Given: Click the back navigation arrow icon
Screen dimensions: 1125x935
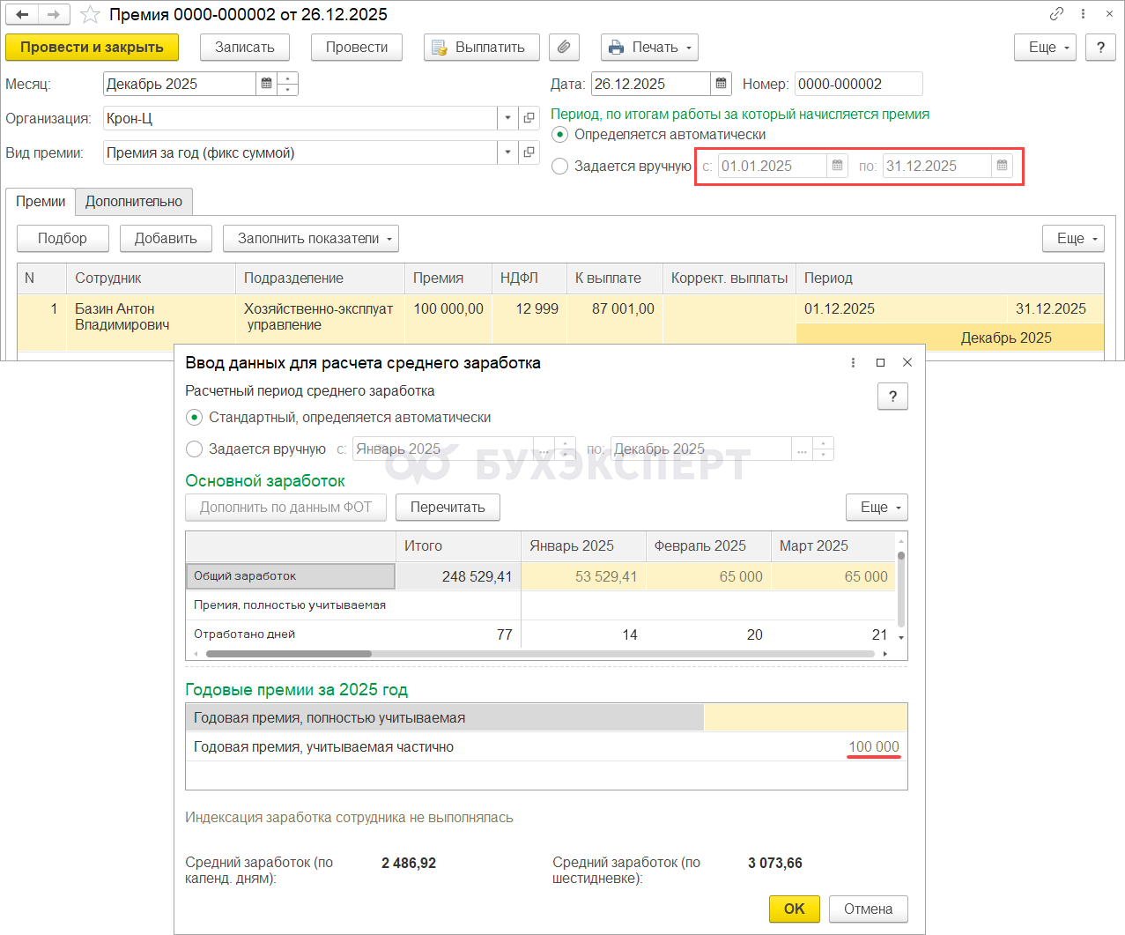Looking at the screenshot, I should click(23, 15).
